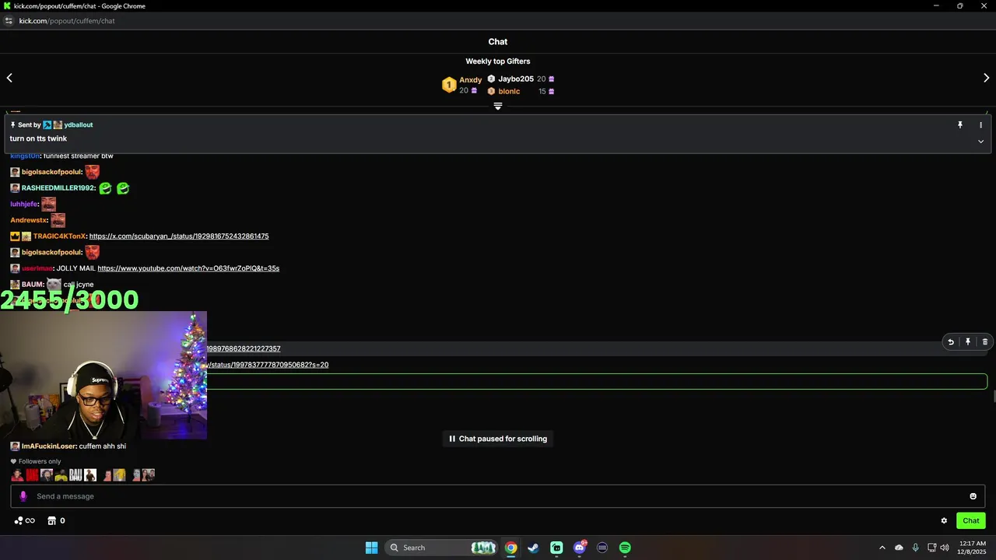
Task: Delete the hovered chat message
Action: pyautogui.click(x=985, y=342)
